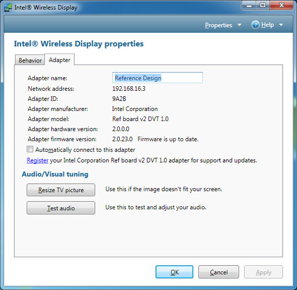Click the 'Adapter hardware version:' label
Image resolution: width=297 pixels, height=290 pixels.
coord(63,129)
